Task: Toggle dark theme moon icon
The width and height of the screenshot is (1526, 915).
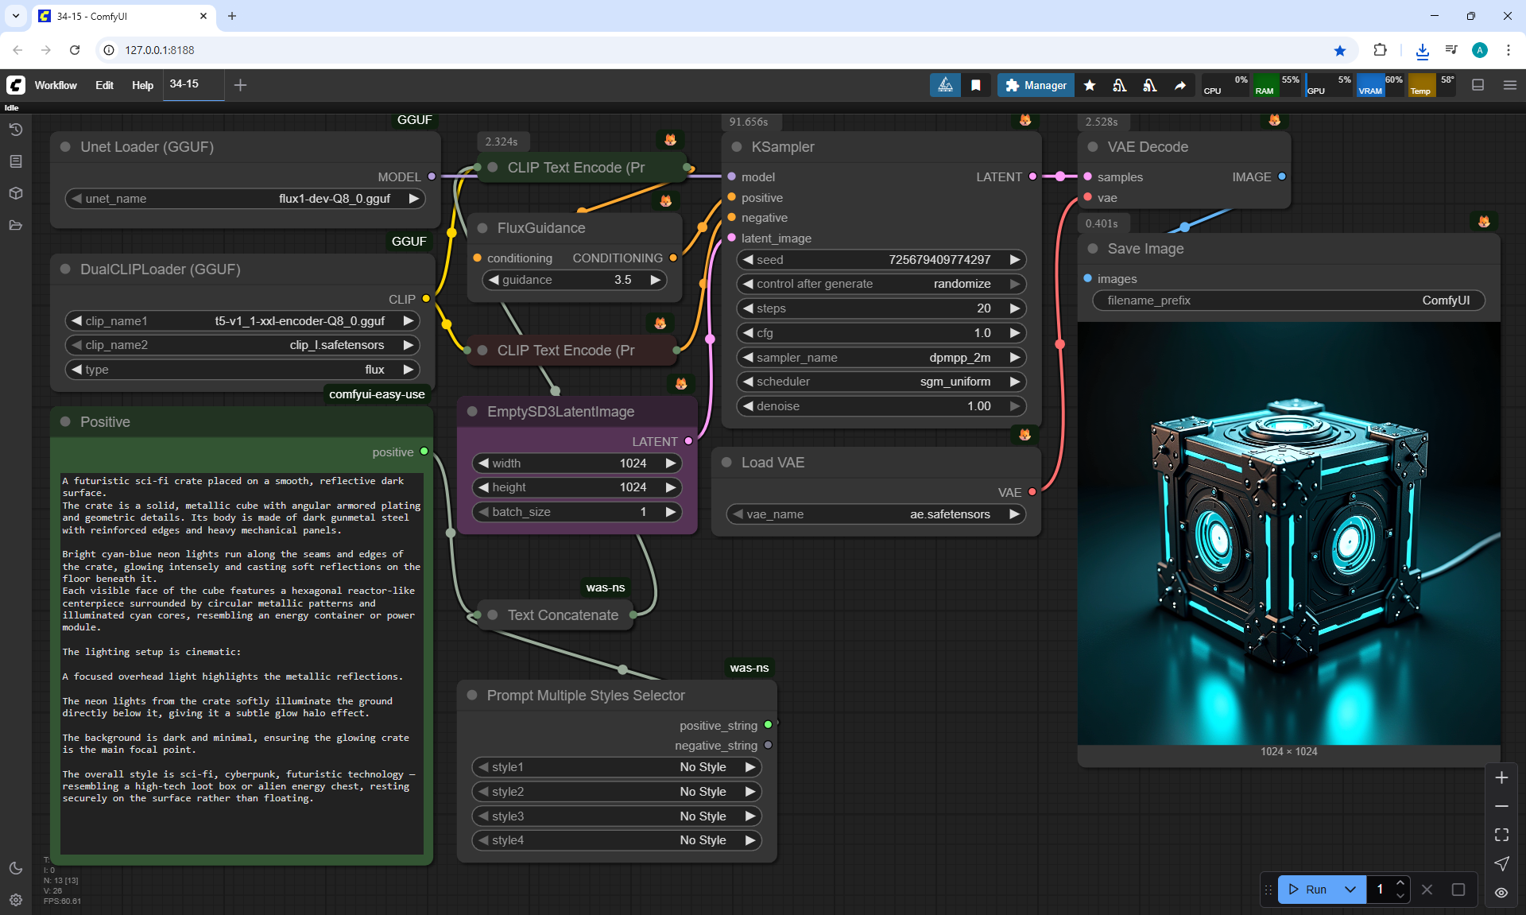Action: point(15,868)
